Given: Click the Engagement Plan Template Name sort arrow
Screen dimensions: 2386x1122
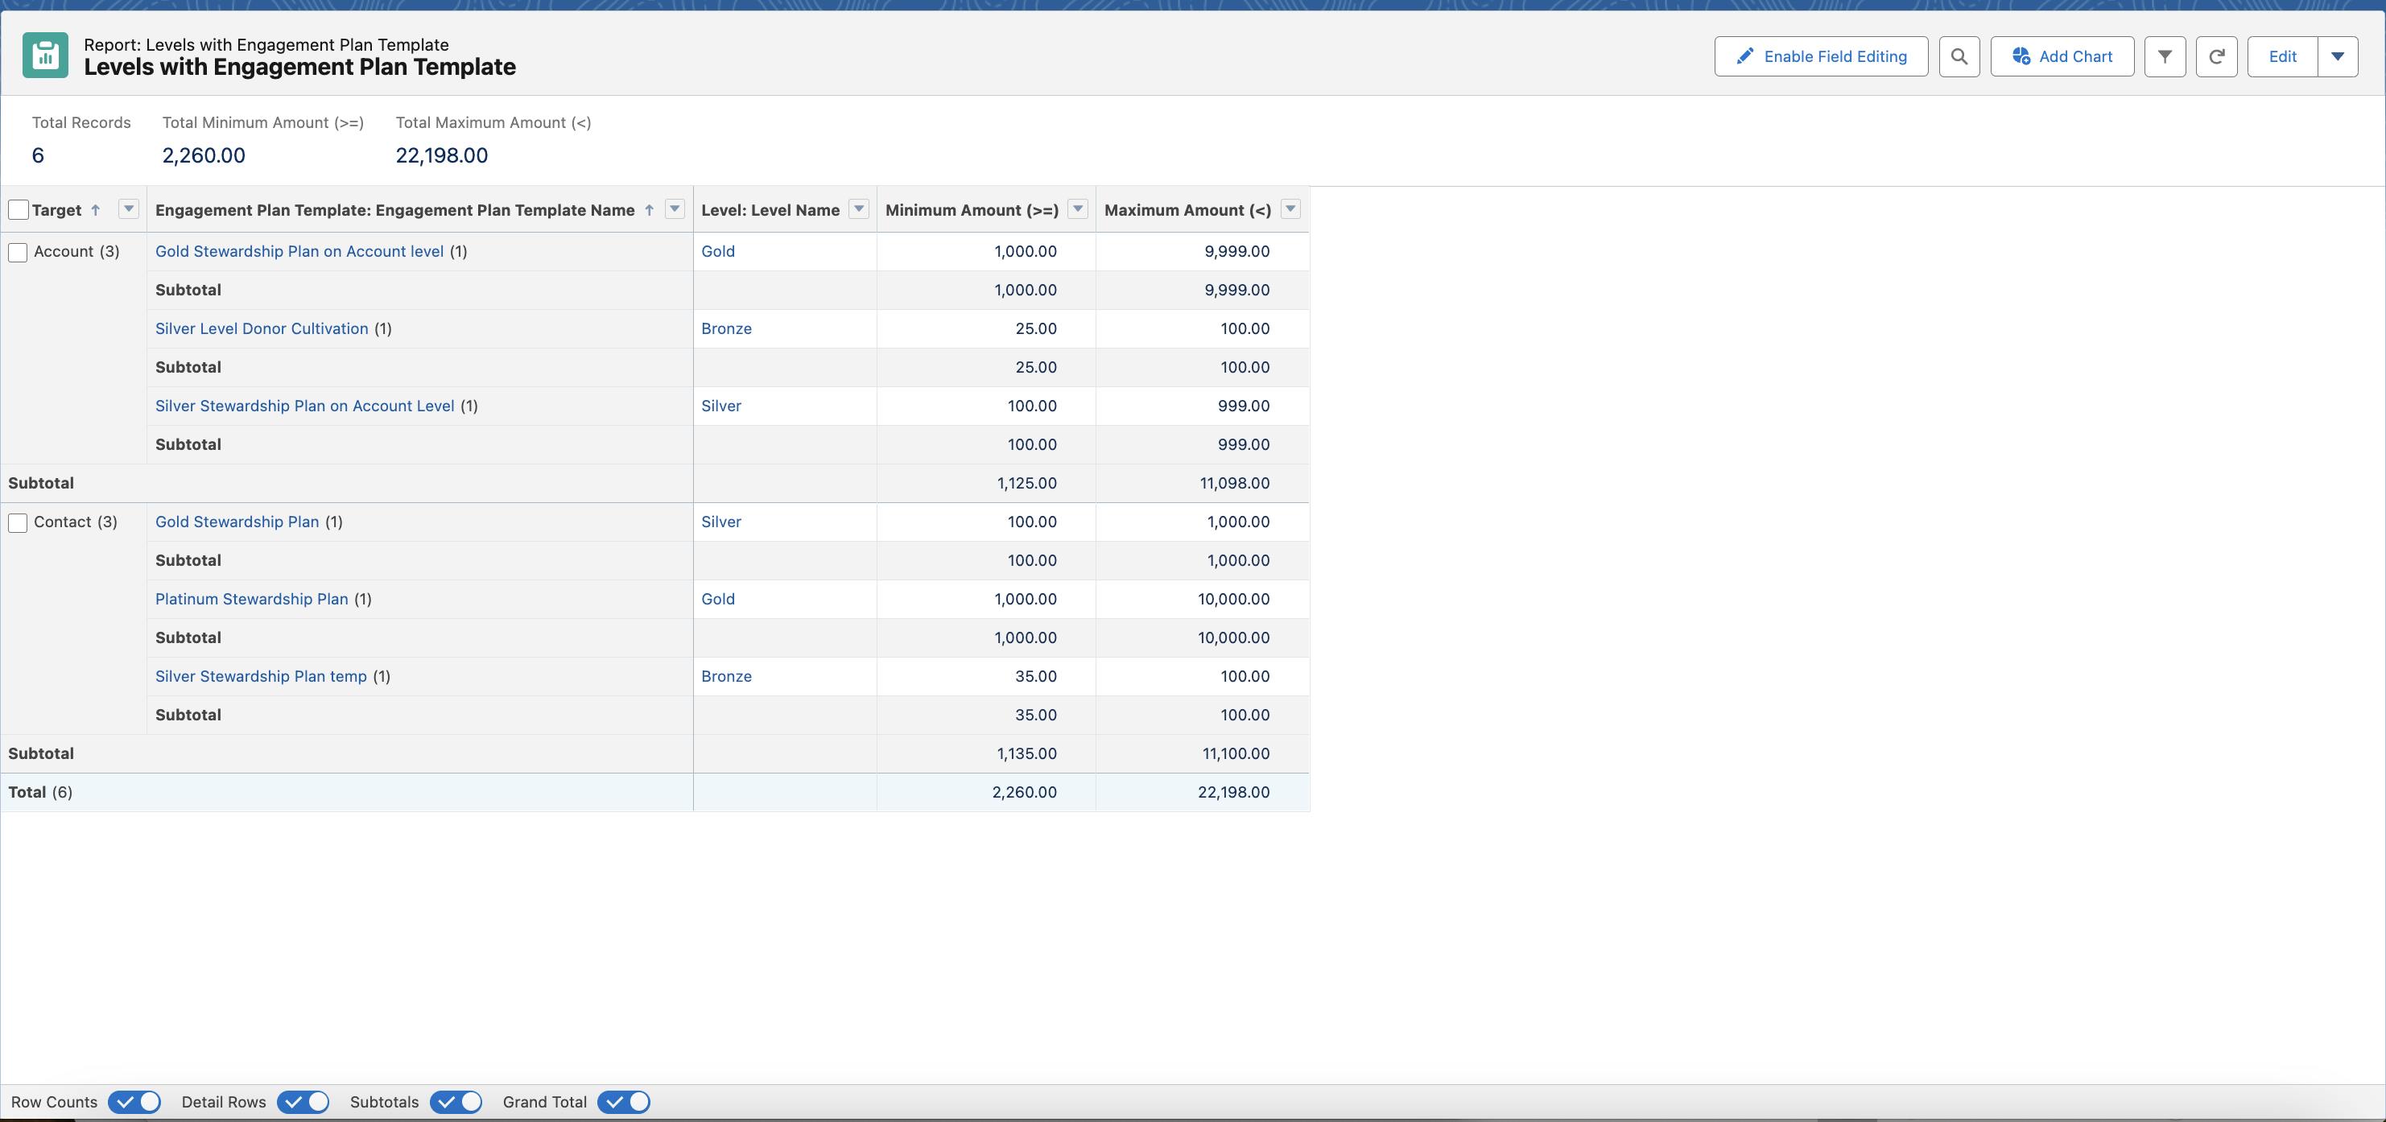Looking at the screenshot, I should click(651, 210).
